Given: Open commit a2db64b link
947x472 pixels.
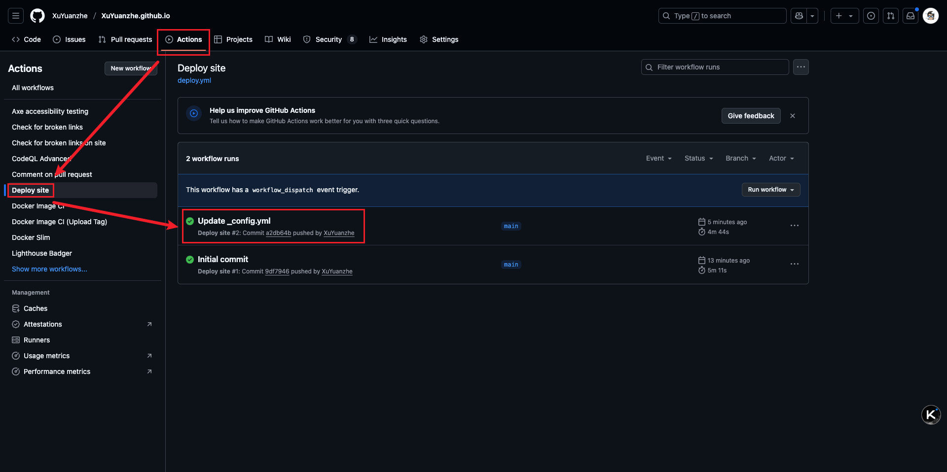Looking at the screenshot, I should click(279, 233).
